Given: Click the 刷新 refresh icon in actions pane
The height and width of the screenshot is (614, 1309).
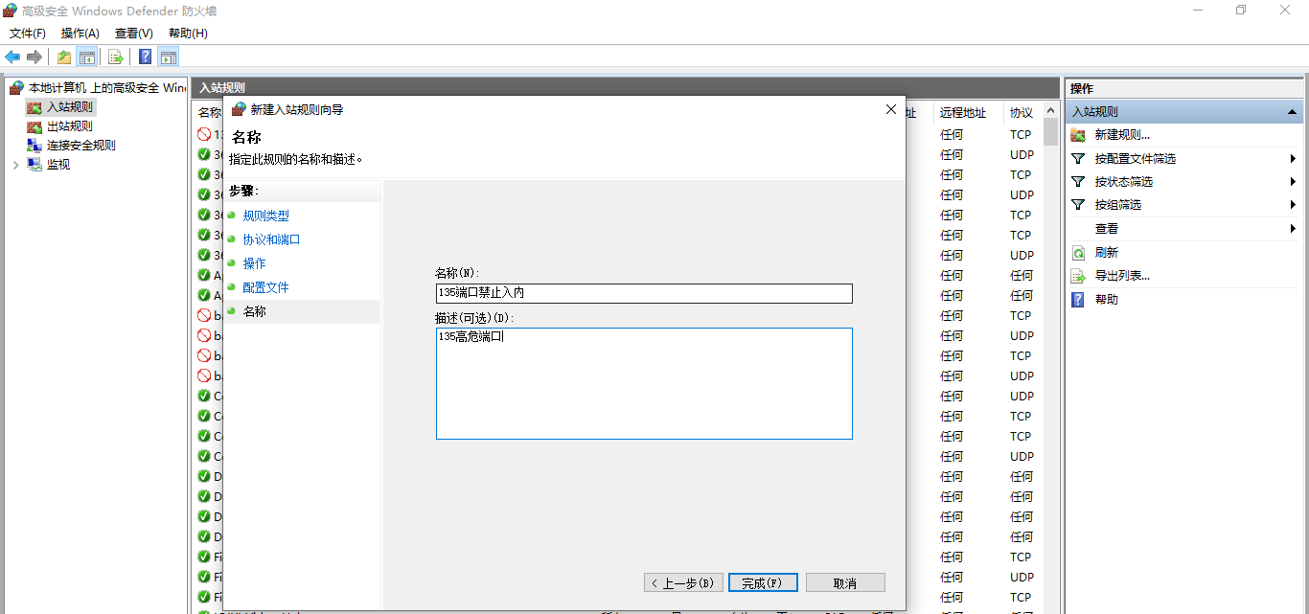Looking at the screenshot, I should (1078, 253).
